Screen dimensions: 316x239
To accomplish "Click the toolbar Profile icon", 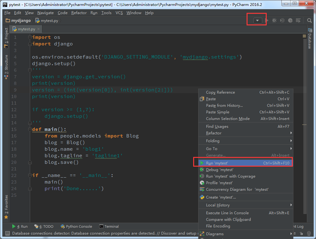I will (x=290, y=20).
